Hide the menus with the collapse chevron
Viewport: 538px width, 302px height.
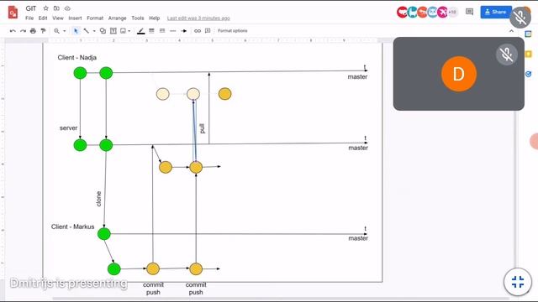(x=512, y=31)
